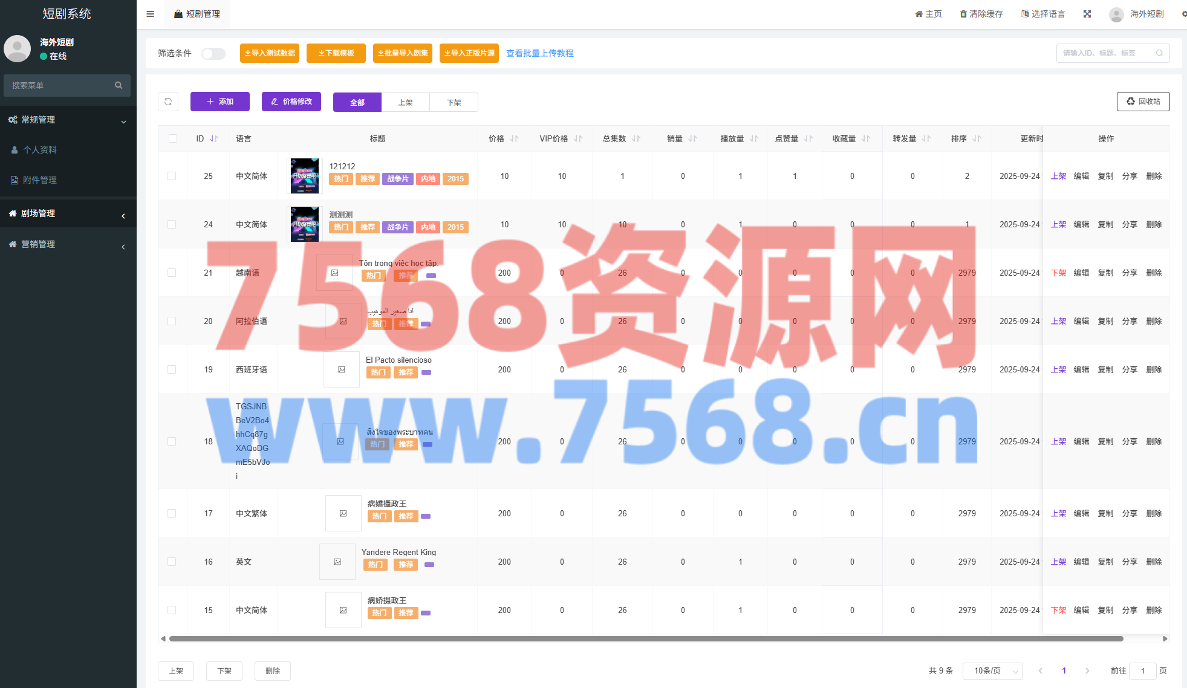Open the 回收站 recycle bin
The width and height of the screenshot is (1187, 688).
(1143, 102)
